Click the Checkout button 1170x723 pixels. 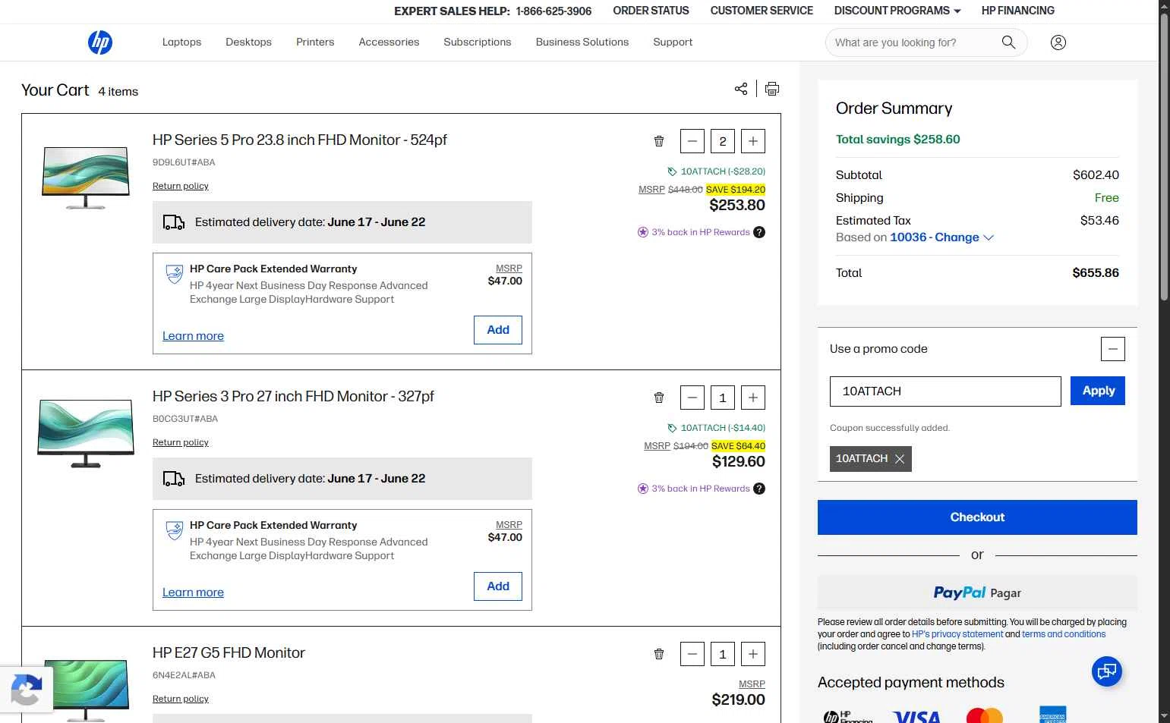coord(977,517)
